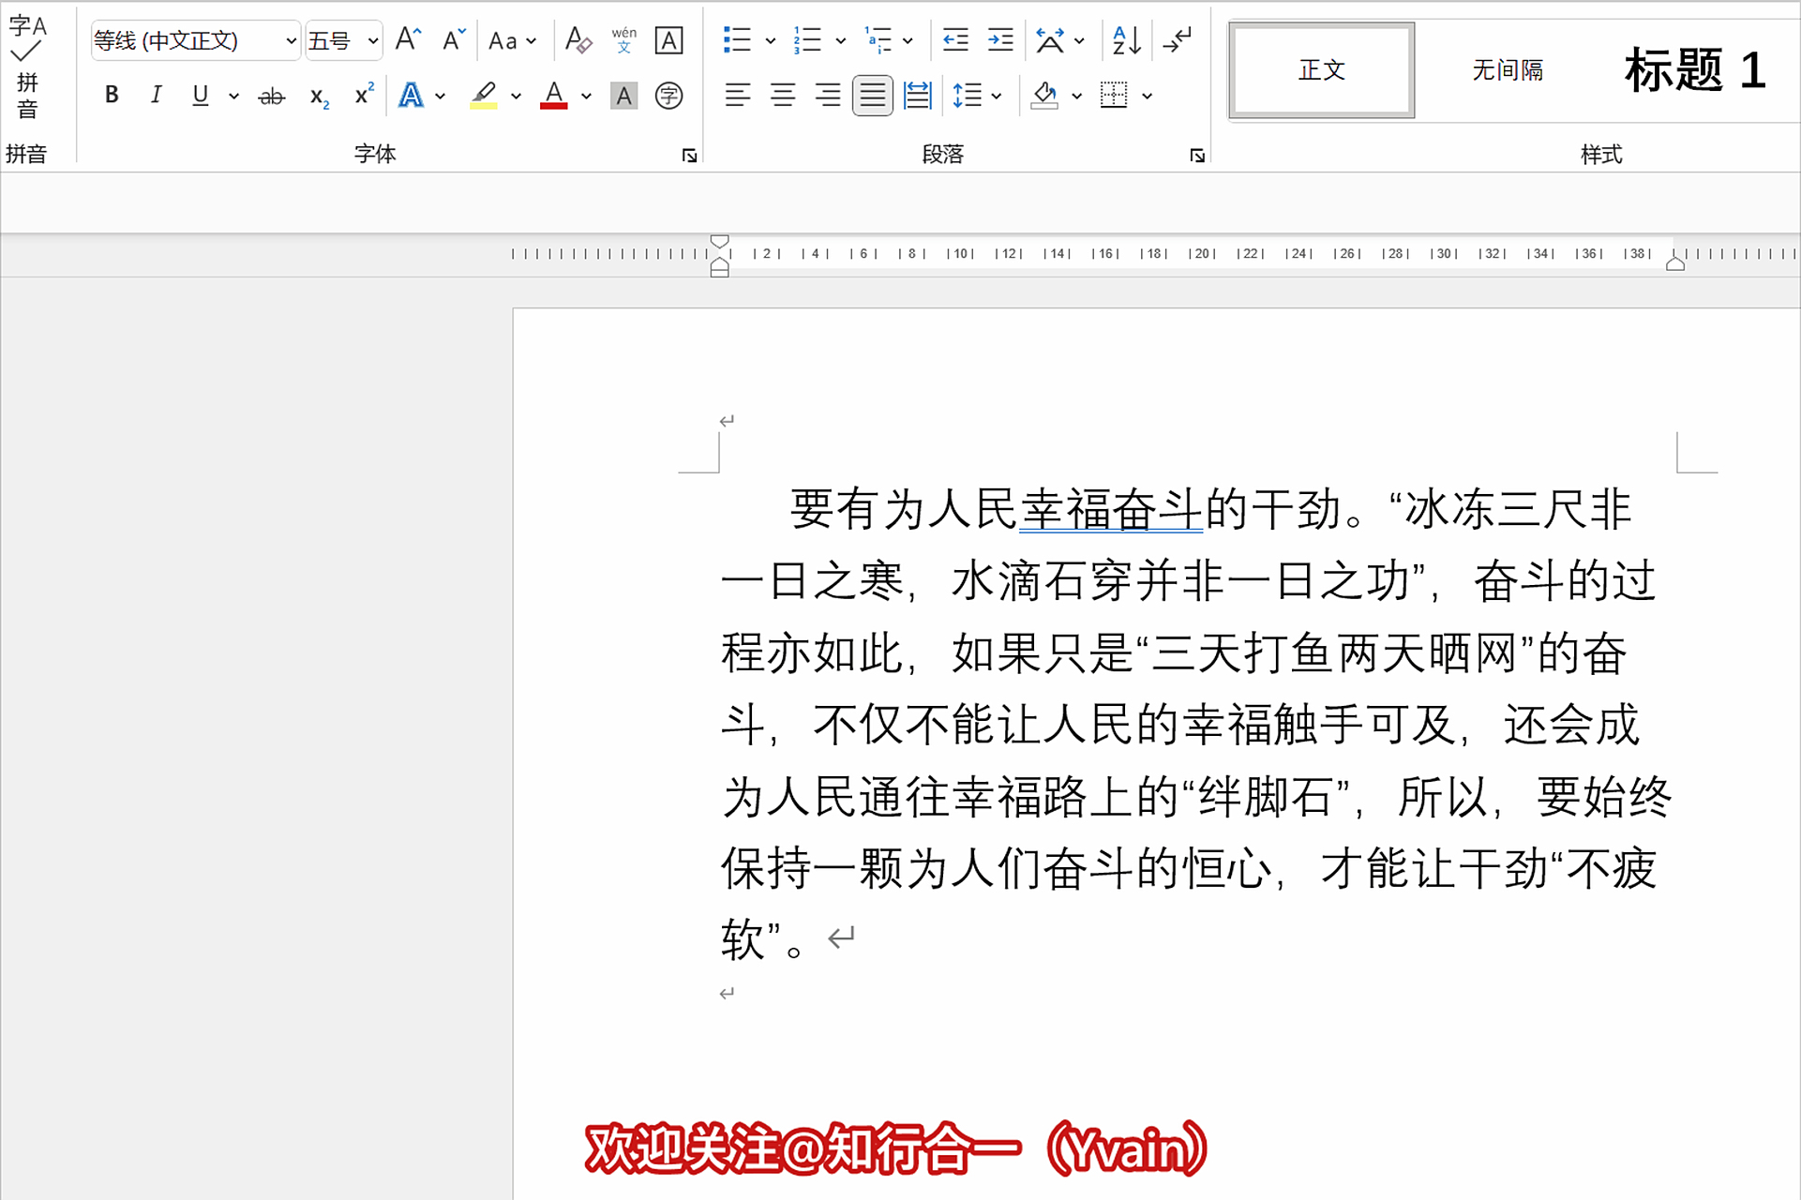Open the Font dialog launcher

click(x=689, y=156)
